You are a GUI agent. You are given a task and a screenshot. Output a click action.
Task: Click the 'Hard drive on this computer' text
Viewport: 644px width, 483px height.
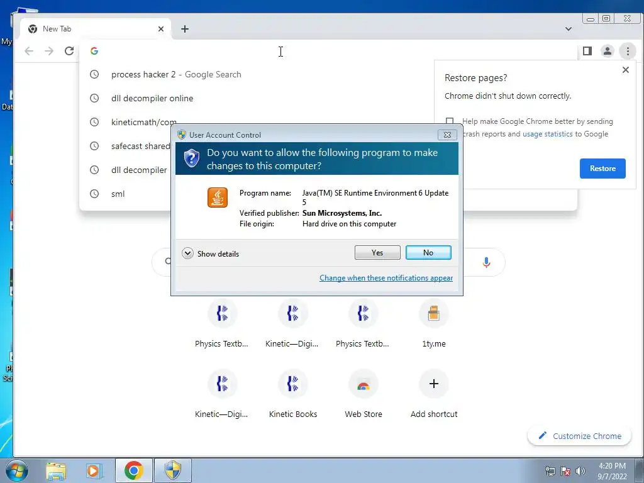349,224
